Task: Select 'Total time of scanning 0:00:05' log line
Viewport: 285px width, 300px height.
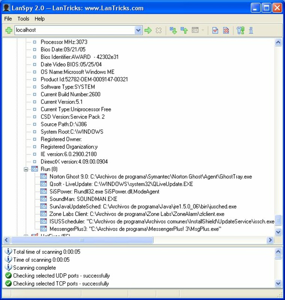Action: point(47,252)
